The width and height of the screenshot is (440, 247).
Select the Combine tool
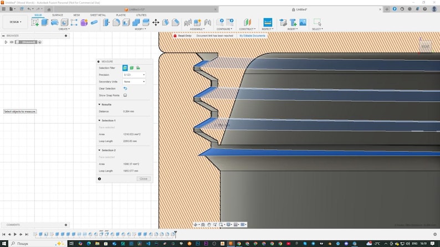click(x=136, y=22)
